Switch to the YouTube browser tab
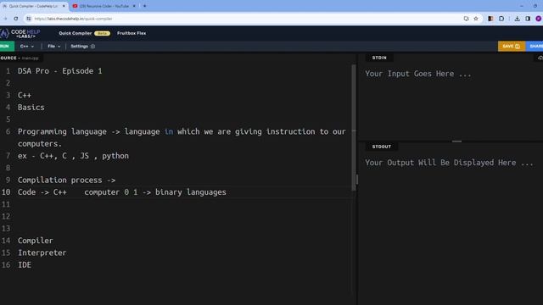This screenshot has height=305, width=543. pos(104,6)
